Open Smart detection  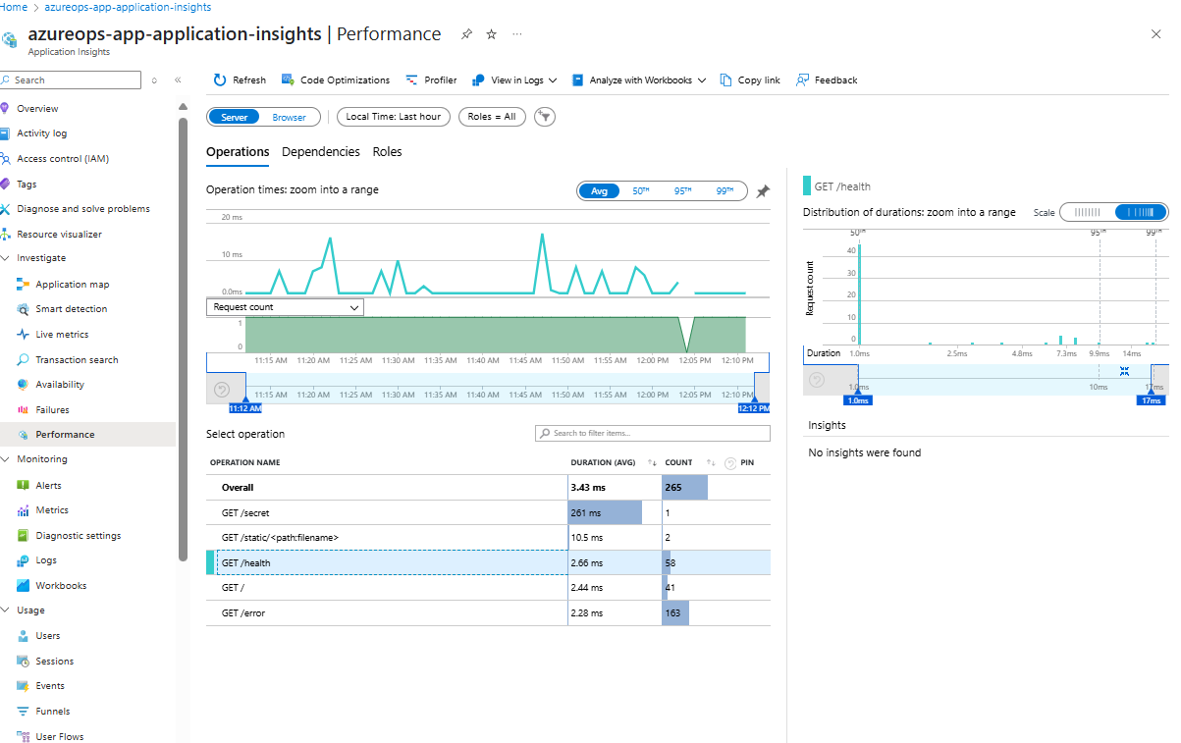(x=72, y=308)
